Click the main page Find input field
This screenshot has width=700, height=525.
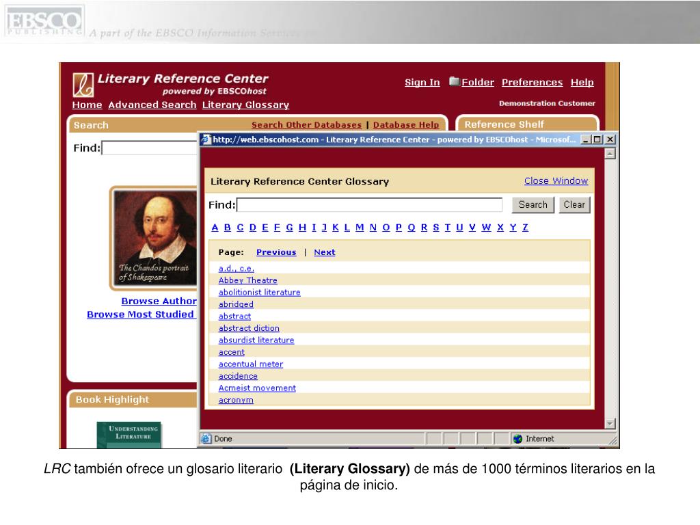pos(149,148)
